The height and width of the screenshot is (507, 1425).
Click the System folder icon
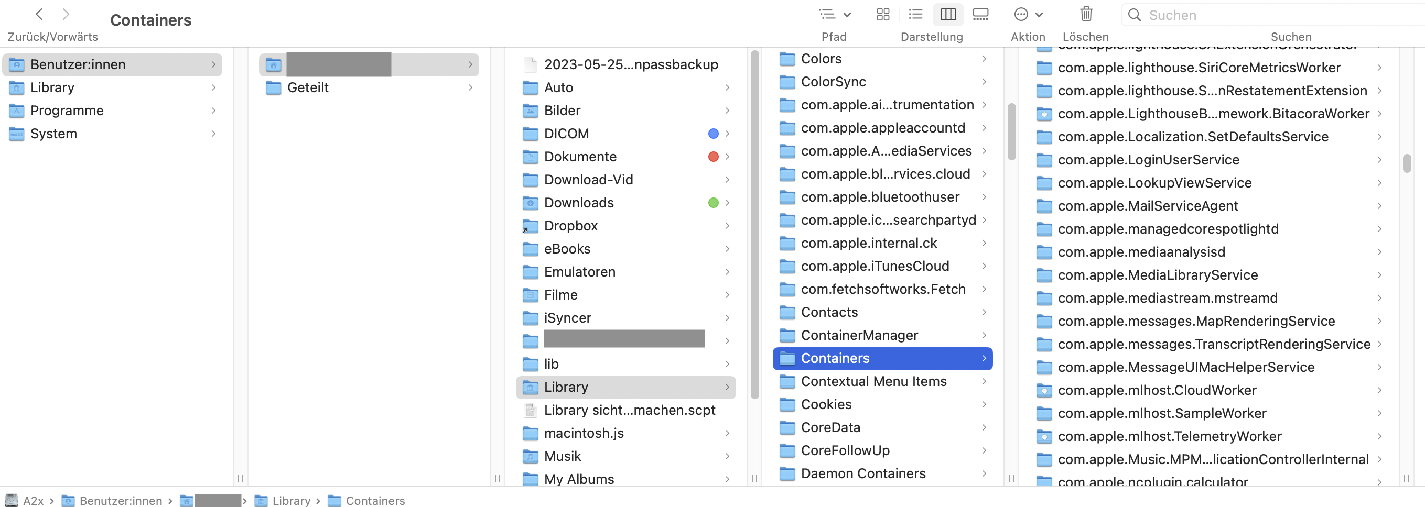pyautogui.click(x=17, y=134)
